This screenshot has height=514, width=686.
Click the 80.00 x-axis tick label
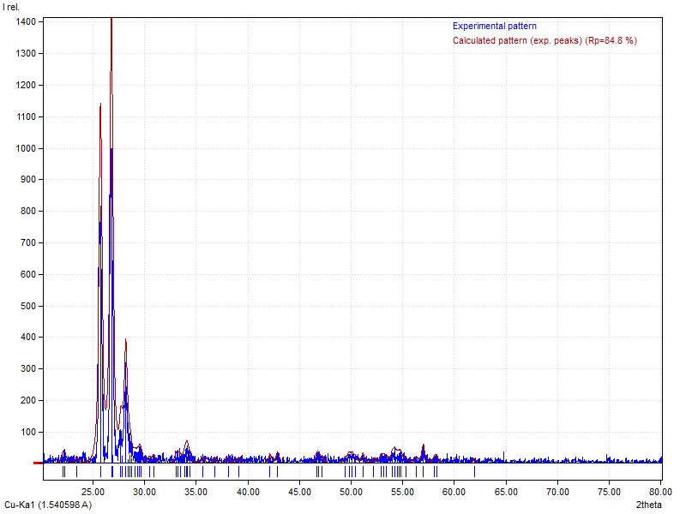point(660,493)
